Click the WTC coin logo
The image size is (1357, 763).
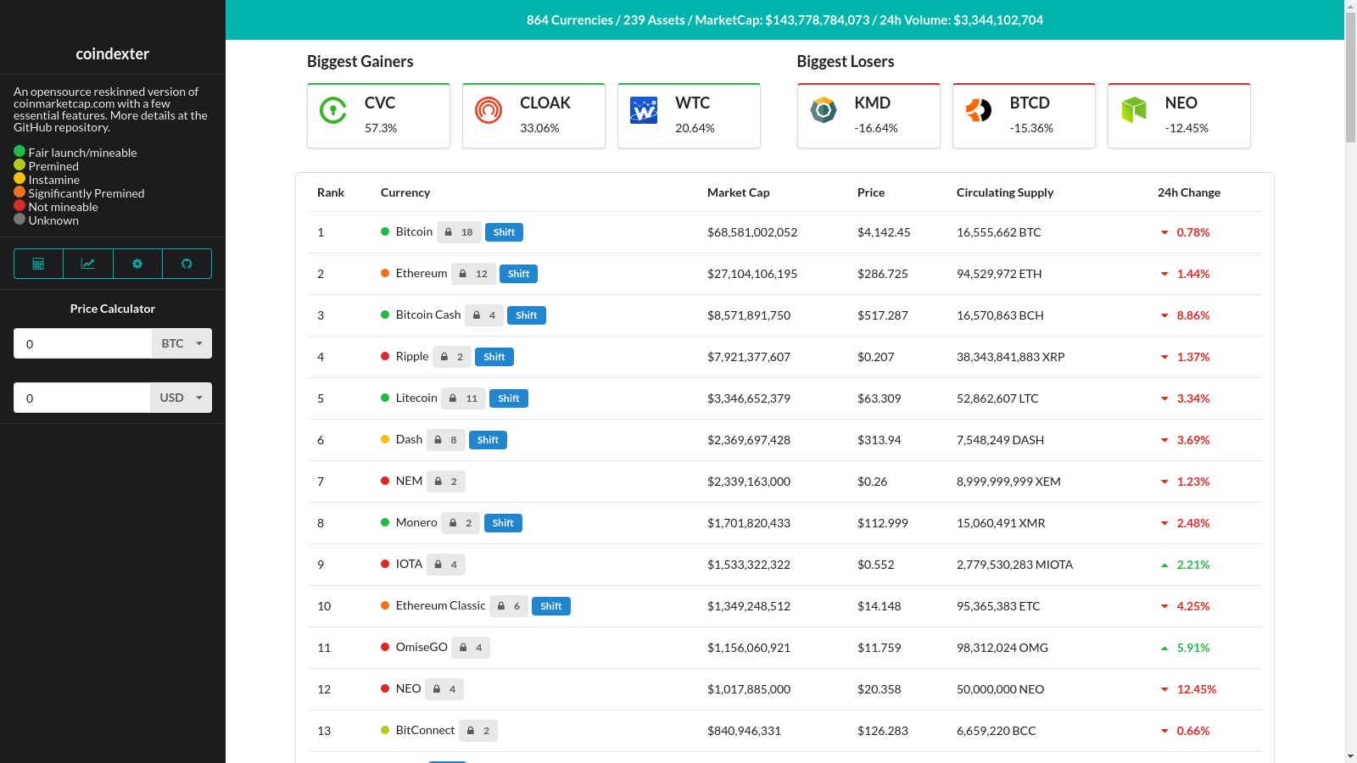[x=644, y=110]
